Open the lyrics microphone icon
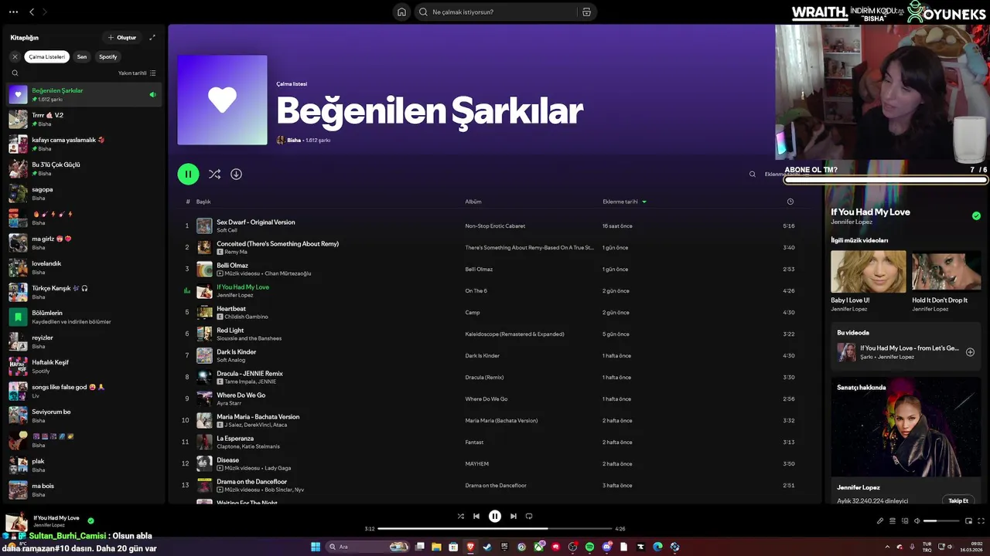This screenshot has height=556, width=990. pos(879,521)
